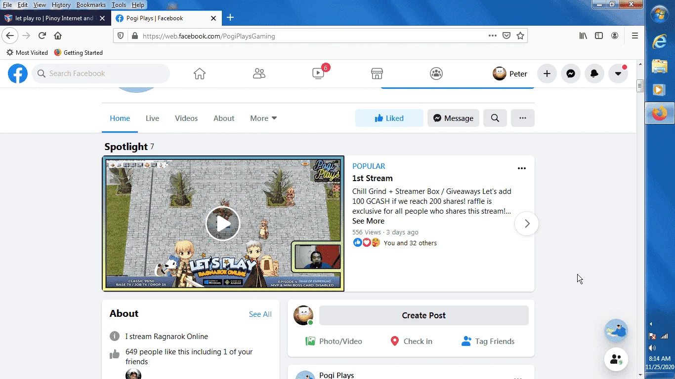The image size is (675, 379).
Task: Open the Create plus menu
Action: (547, 74)
